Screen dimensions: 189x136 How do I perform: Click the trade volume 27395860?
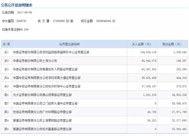(x=59, y=21)
